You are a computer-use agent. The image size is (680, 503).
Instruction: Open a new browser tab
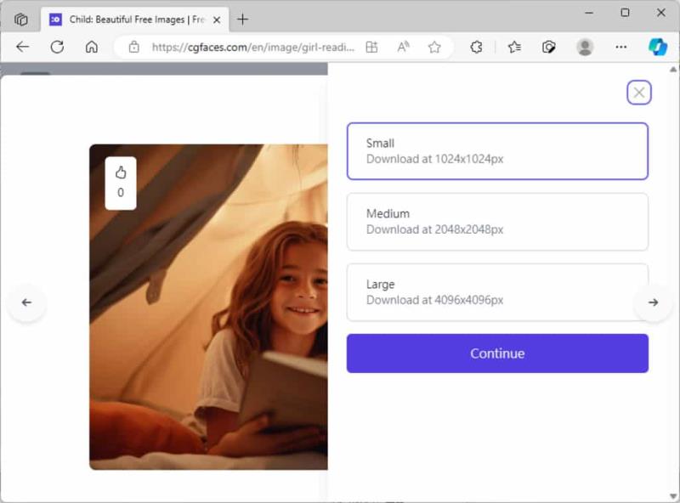(243, 20)
